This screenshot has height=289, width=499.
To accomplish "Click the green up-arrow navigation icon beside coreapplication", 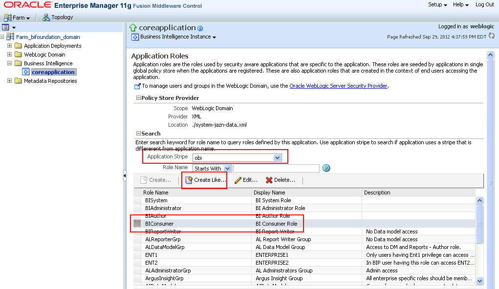I will (133, 28).
